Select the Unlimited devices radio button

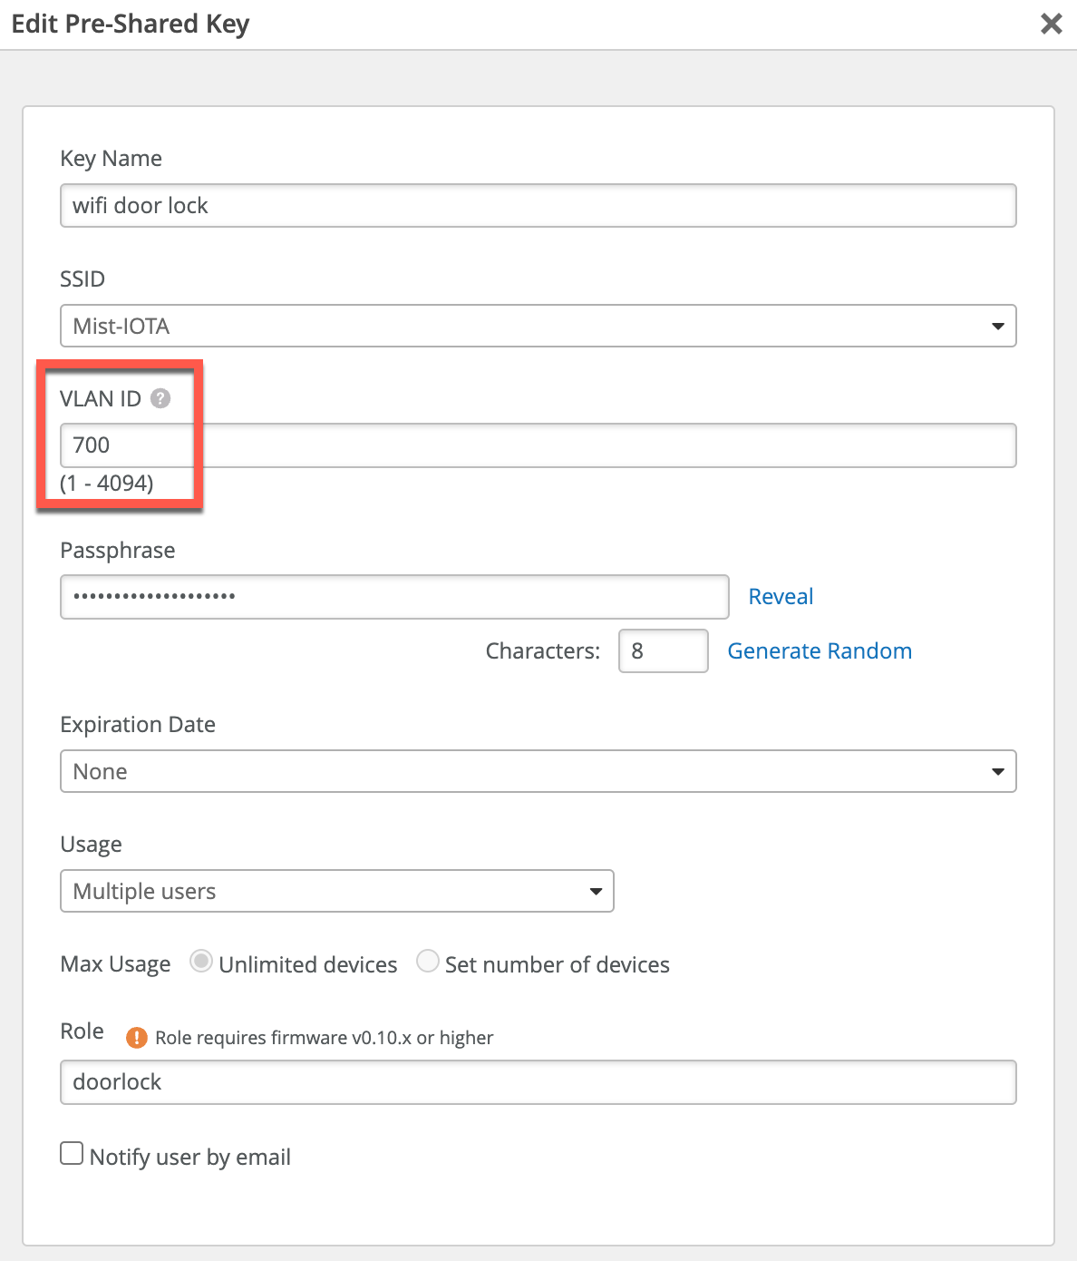coord(201,962)
